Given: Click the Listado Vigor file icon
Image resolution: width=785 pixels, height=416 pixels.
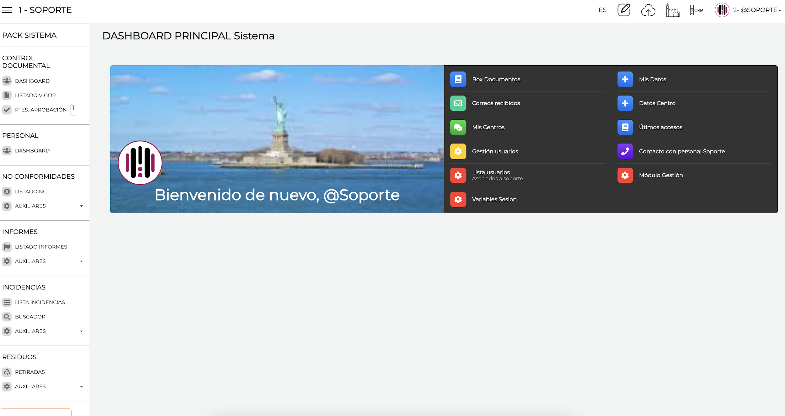Looking at the screenshot, I should click(x=7, y=95).
